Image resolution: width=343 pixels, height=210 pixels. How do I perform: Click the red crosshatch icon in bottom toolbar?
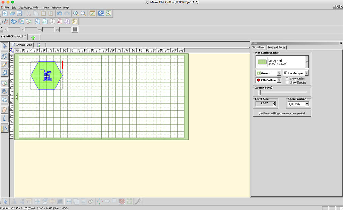122,201
